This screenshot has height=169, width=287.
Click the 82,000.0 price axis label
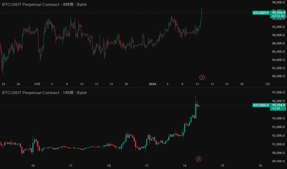[278, 68]
